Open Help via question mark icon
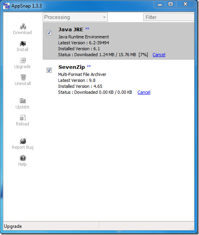Viewport: 199px width, 235px height. [23, 158]
